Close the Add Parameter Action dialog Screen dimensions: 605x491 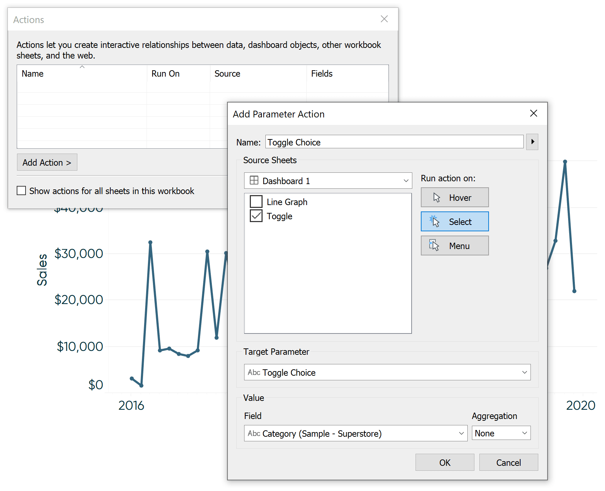[x=533, y=114]
